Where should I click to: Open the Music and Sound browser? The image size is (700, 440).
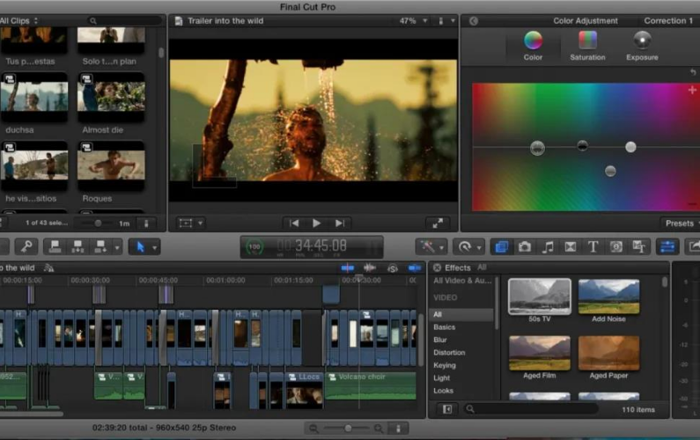[548, 247]
